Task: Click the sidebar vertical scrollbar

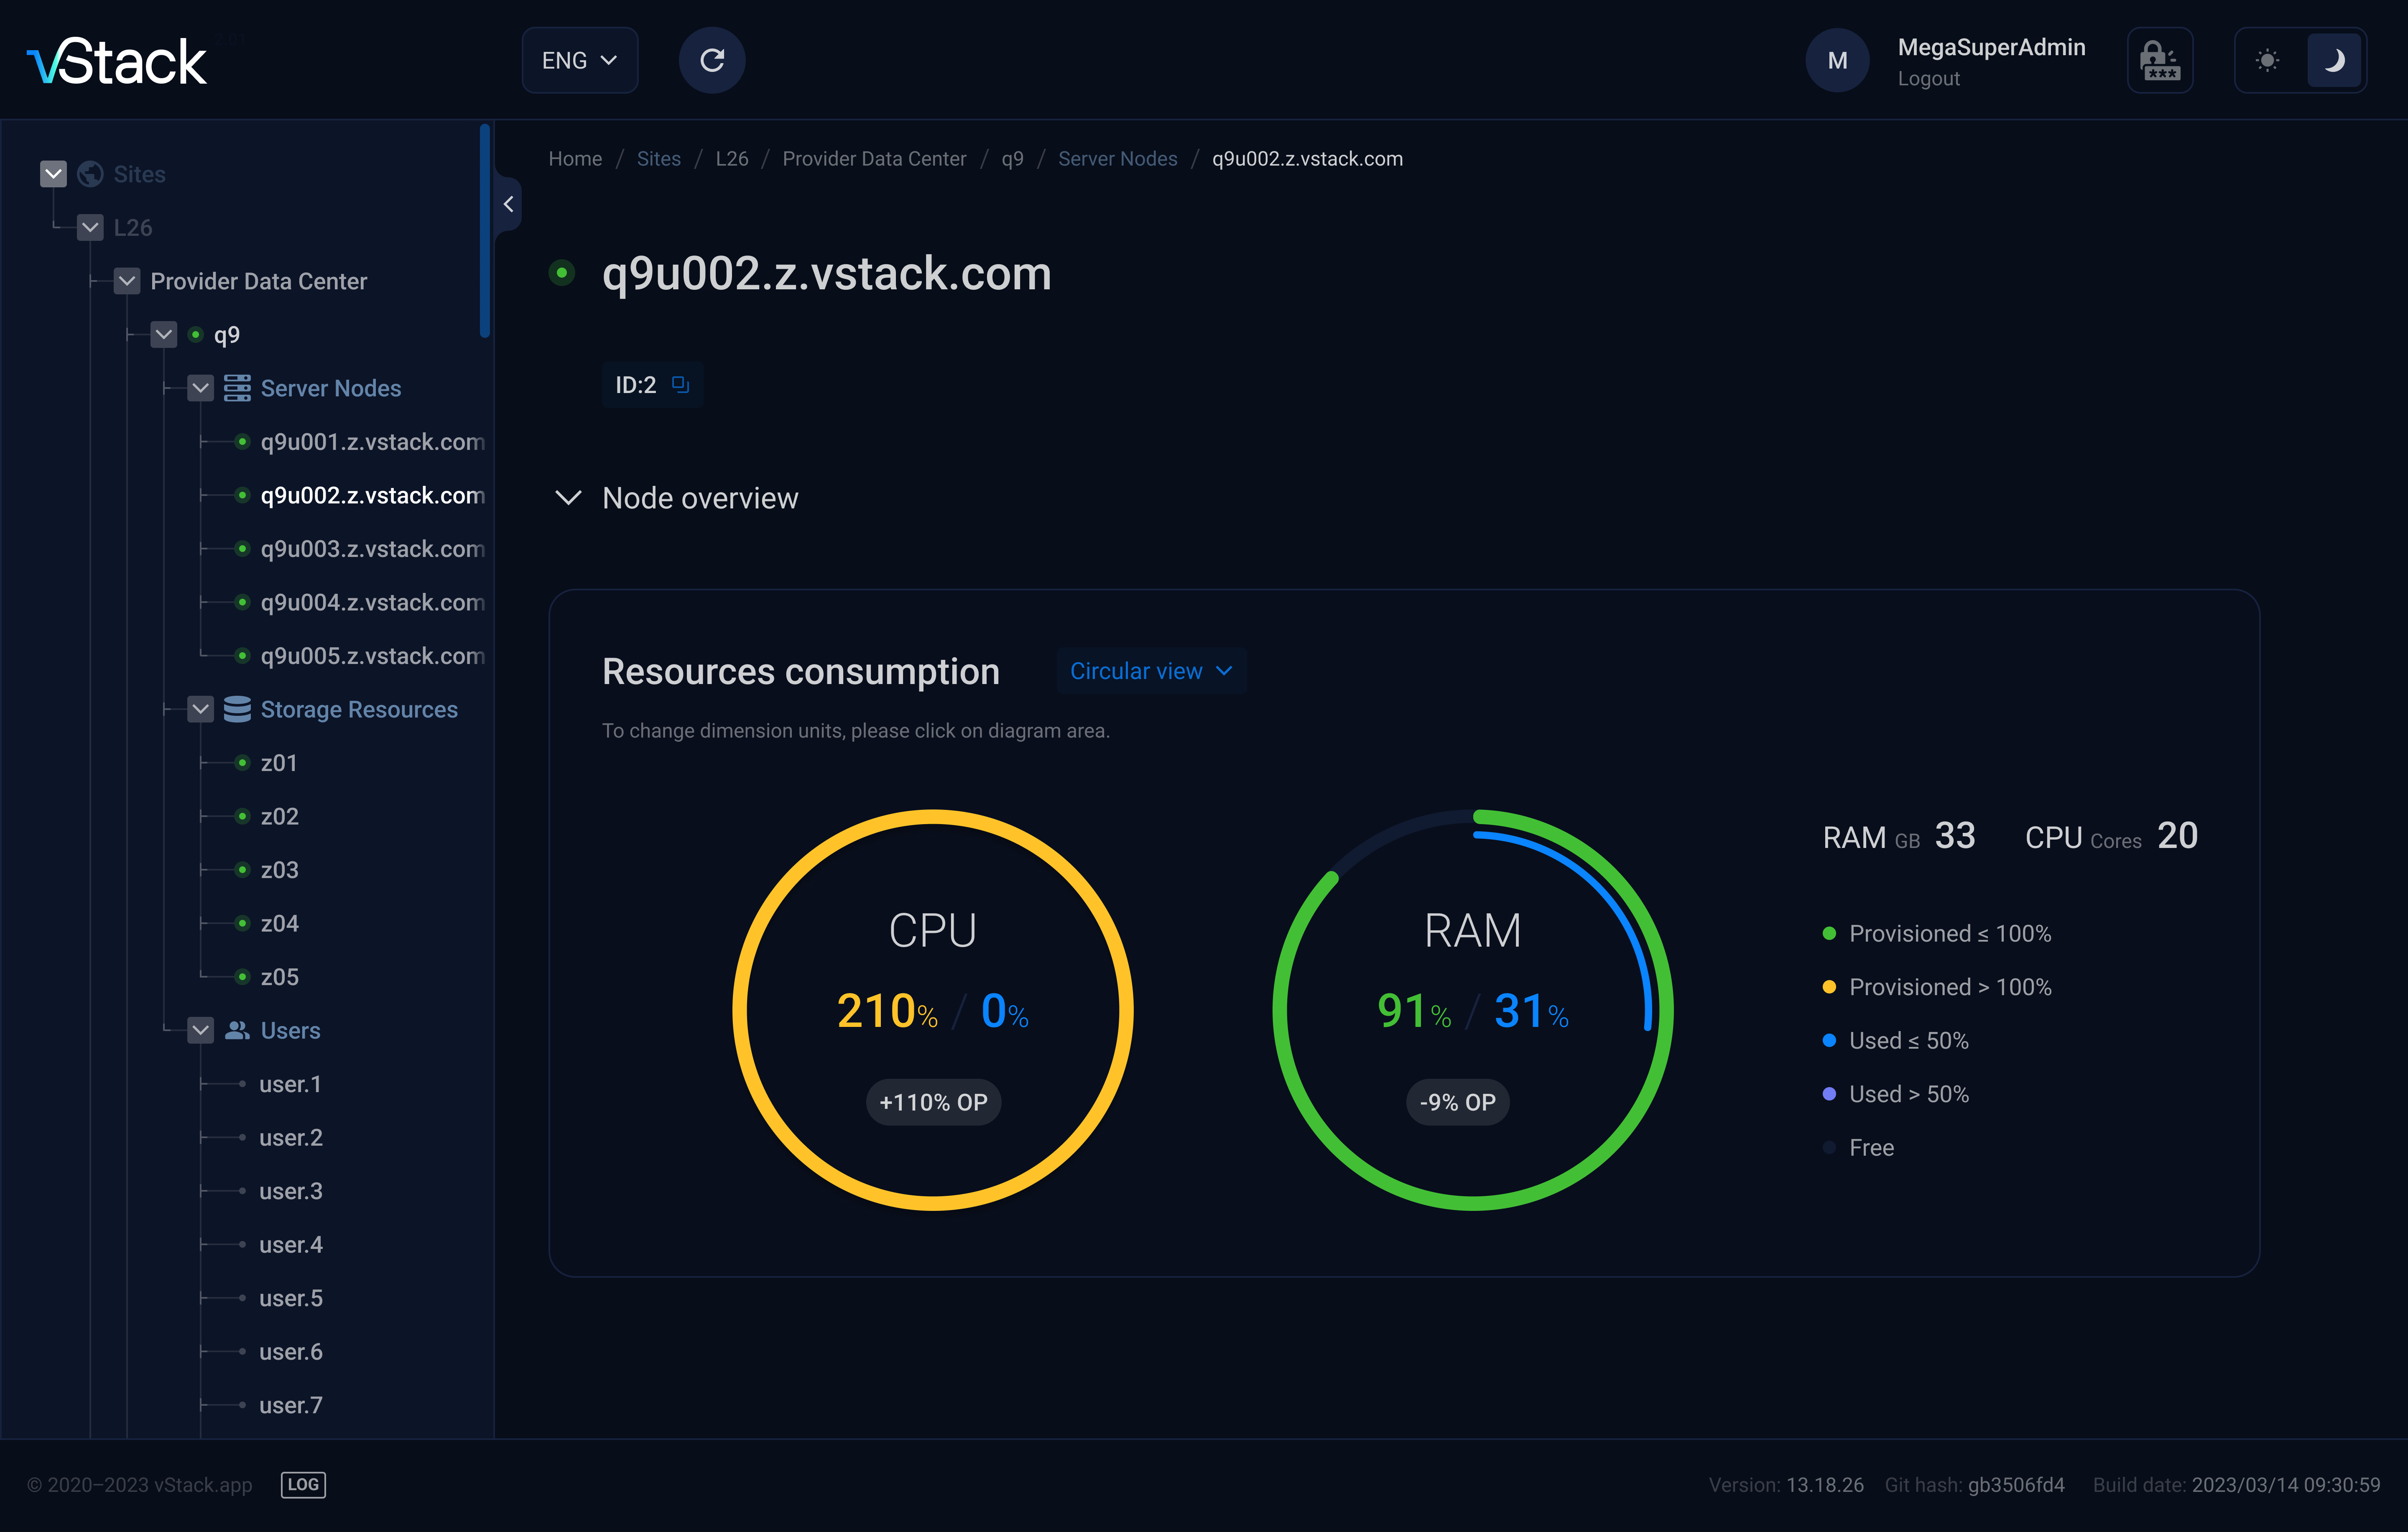Action: coord(485,231)
